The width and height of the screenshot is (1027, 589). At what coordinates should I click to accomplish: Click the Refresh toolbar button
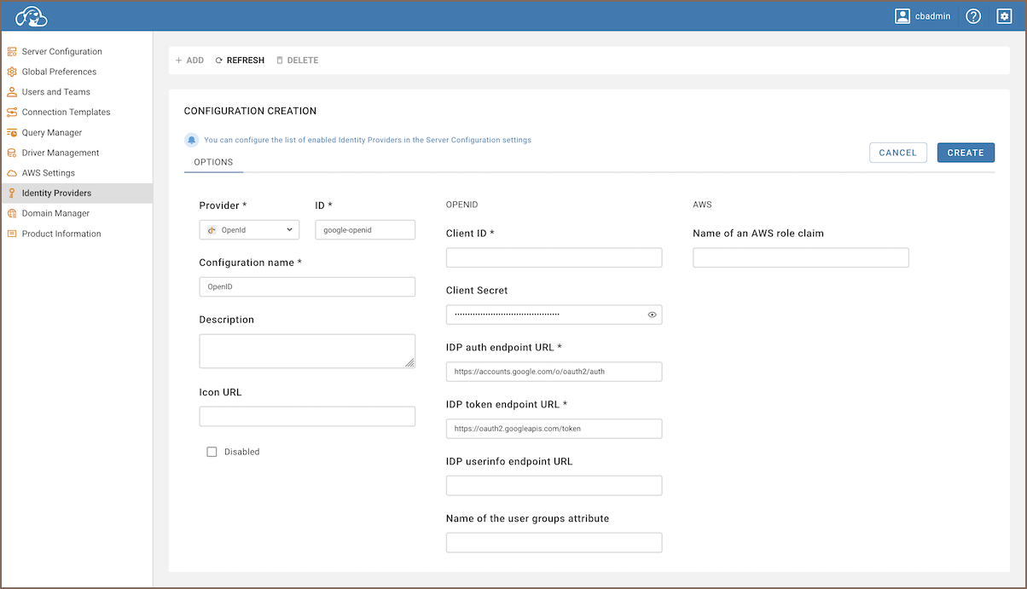tap(240, 61)
